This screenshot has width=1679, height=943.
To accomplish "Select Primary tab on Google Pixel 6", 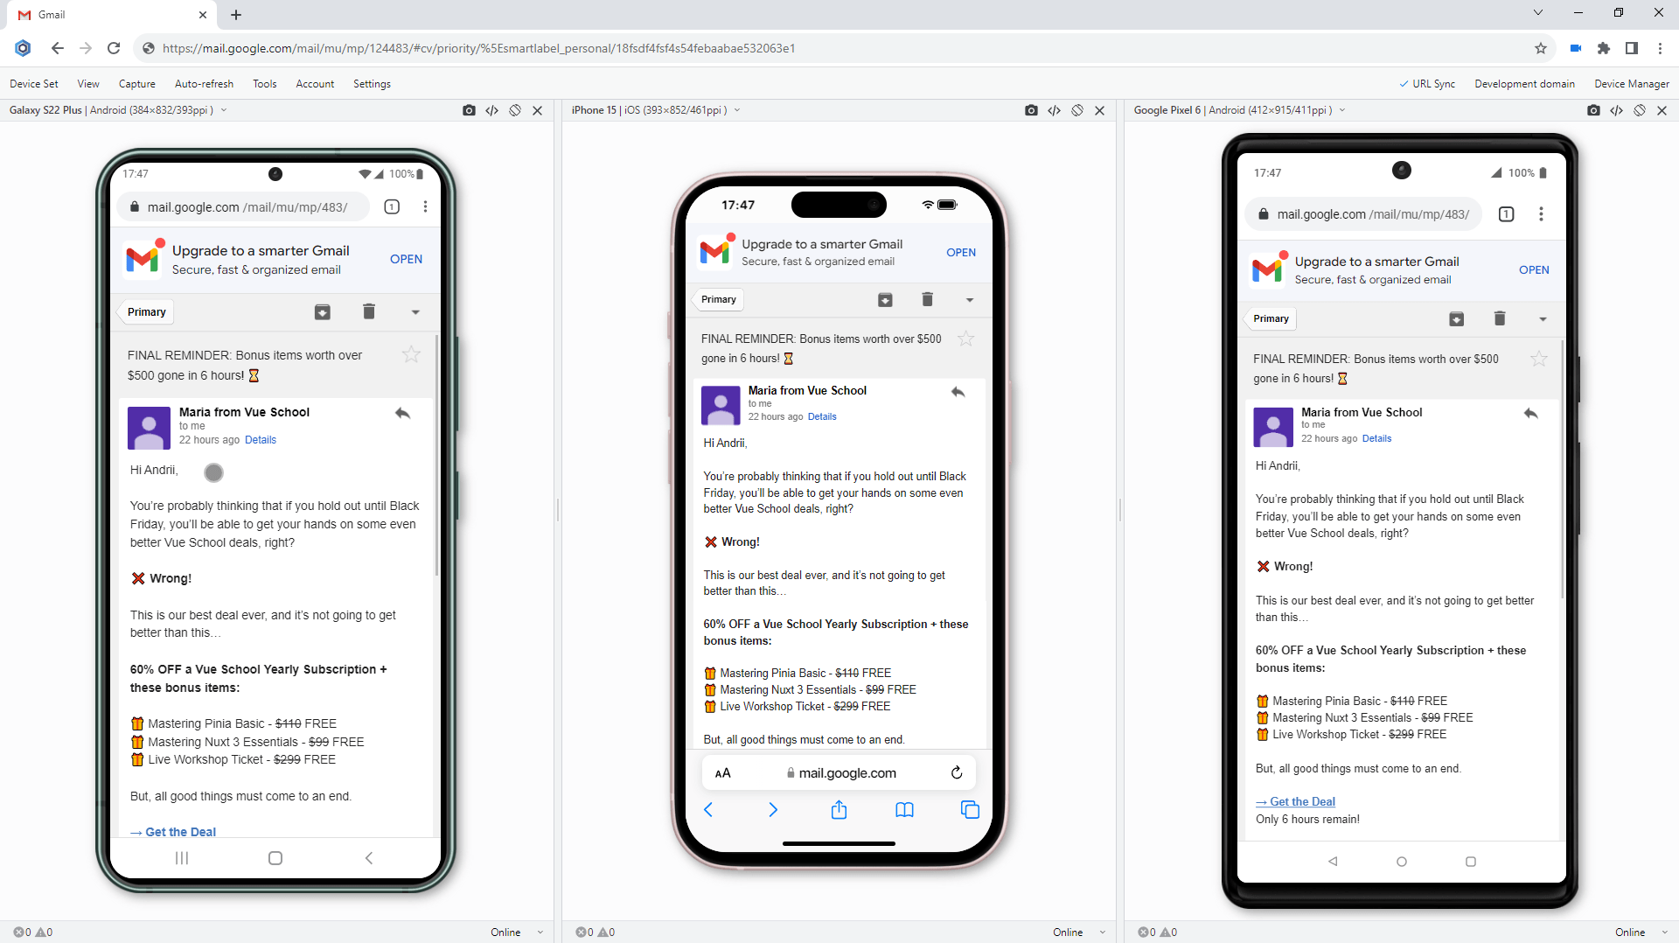I will 1271,318.
